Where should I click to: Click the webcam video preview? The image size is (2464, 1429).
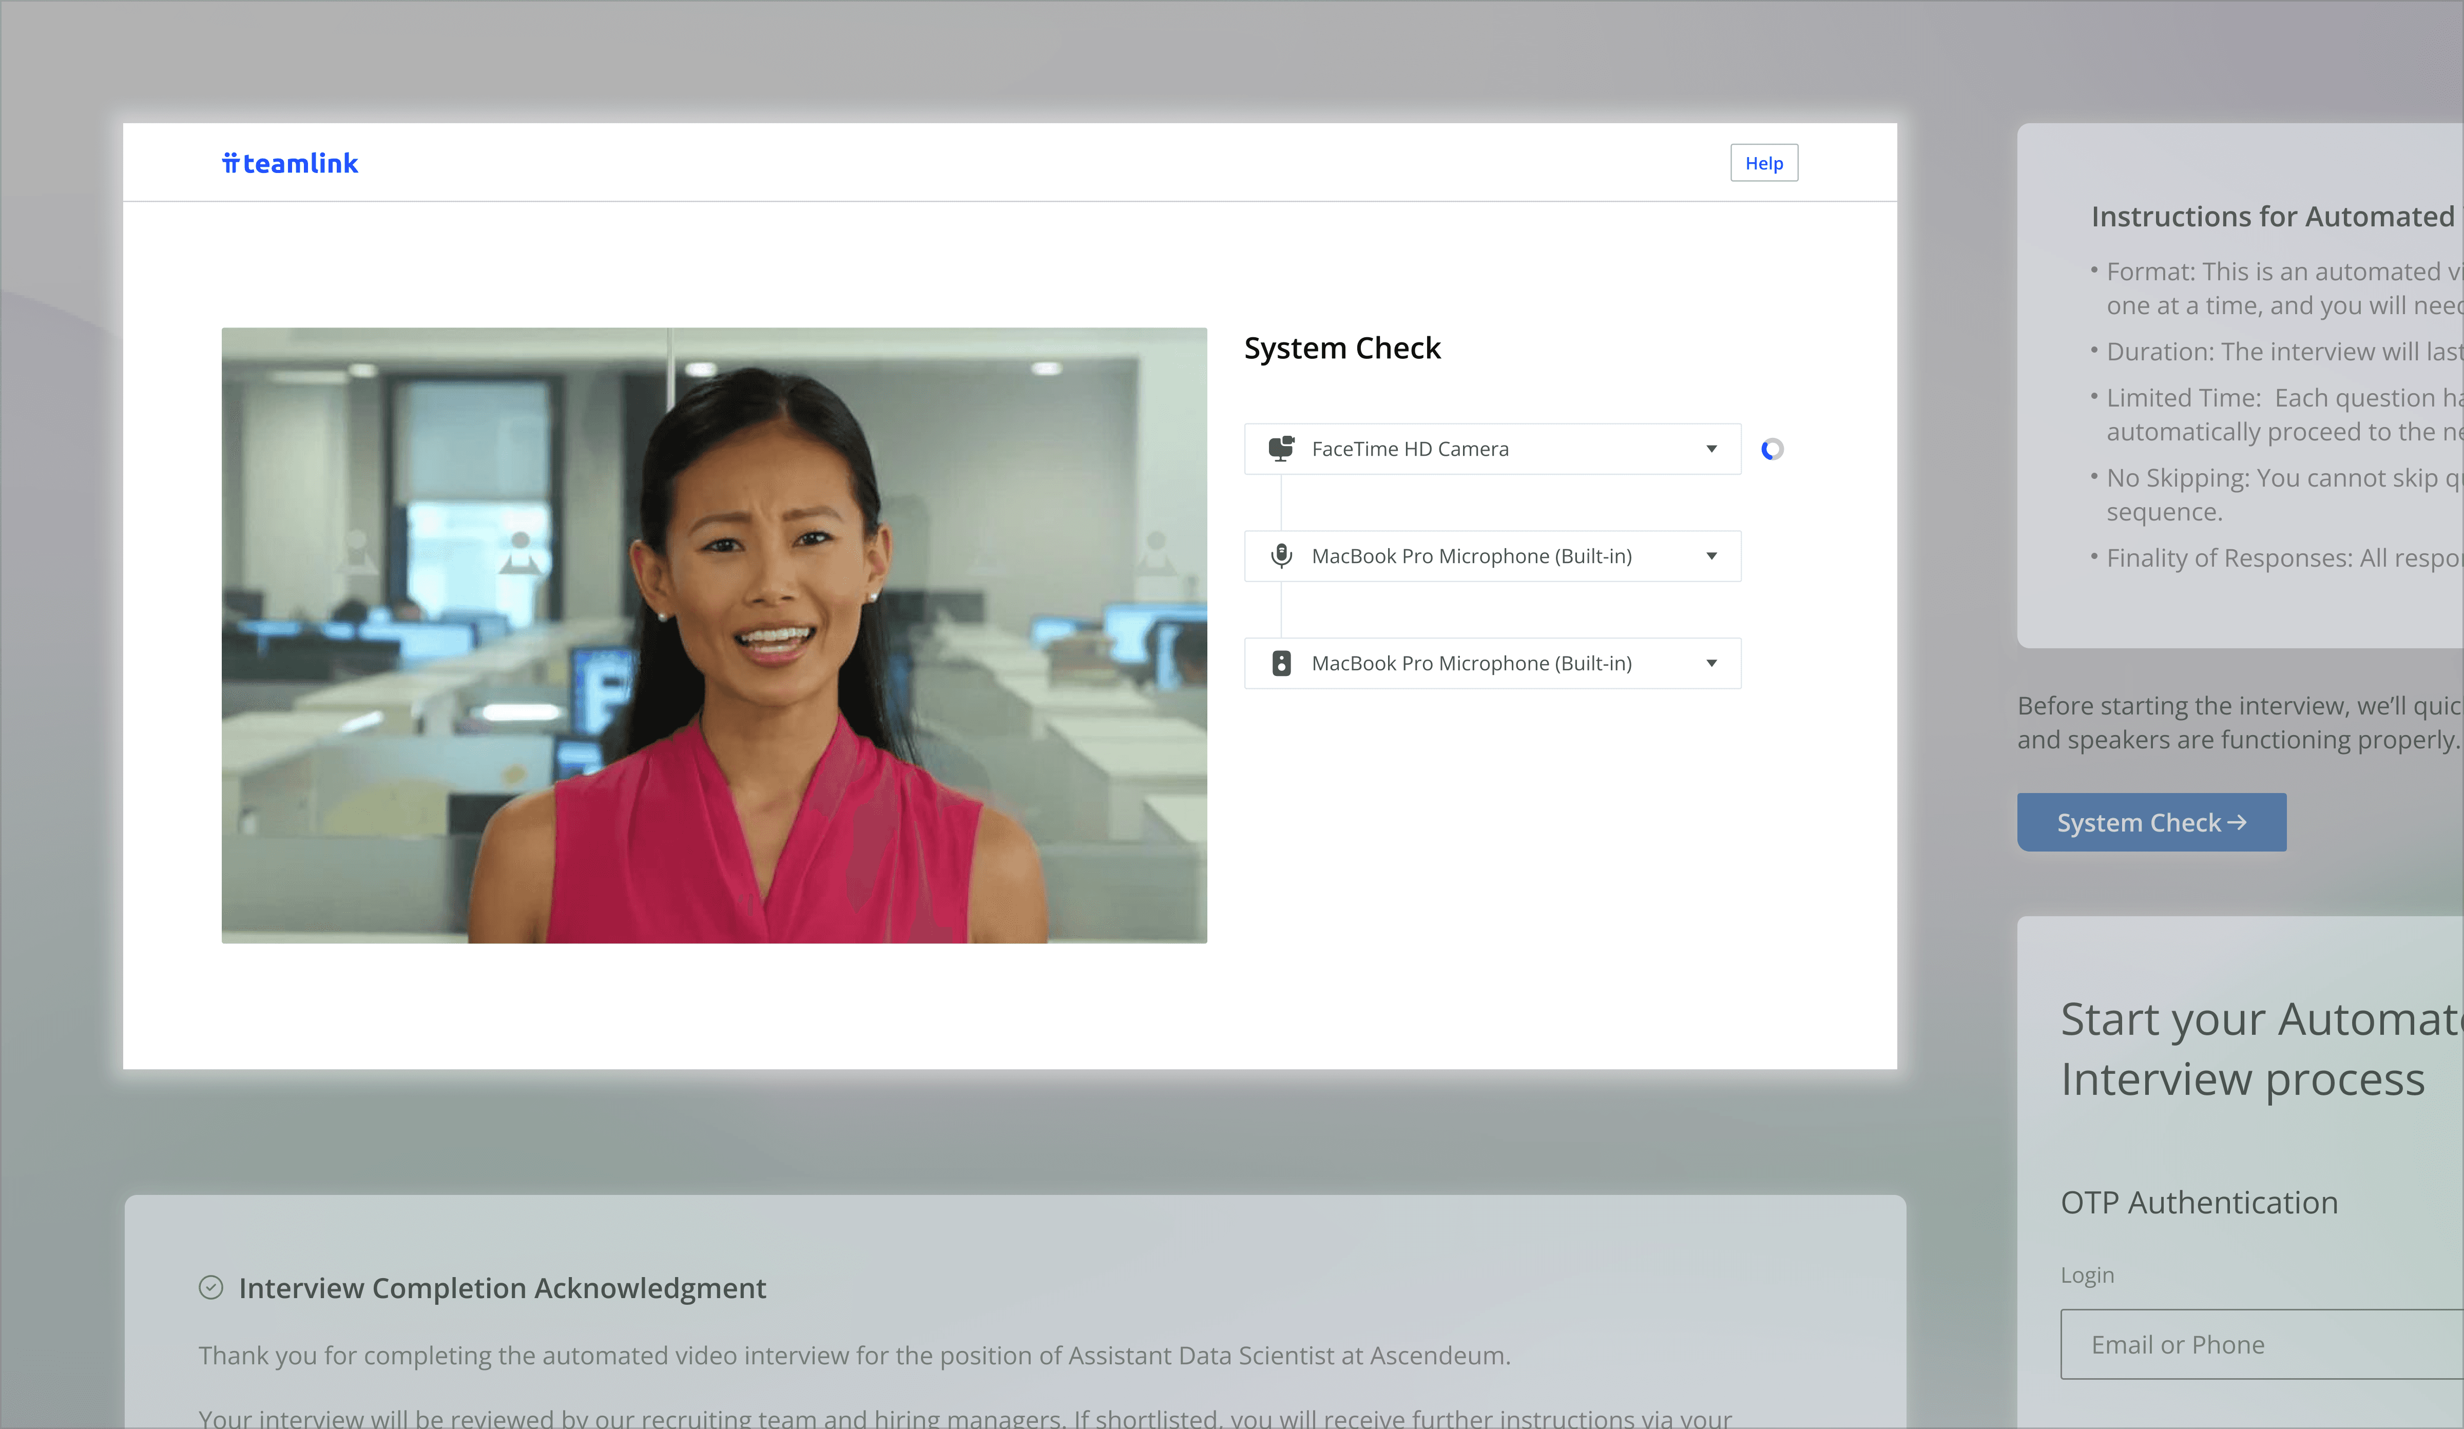click(714, 635)
